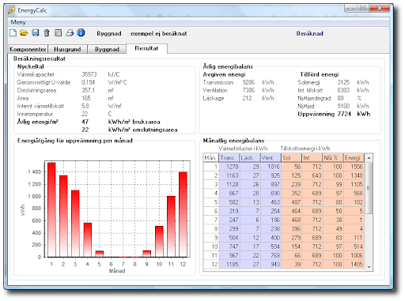
Task: Click the EnergyCalc key icon in title bar
Action: 12,10
